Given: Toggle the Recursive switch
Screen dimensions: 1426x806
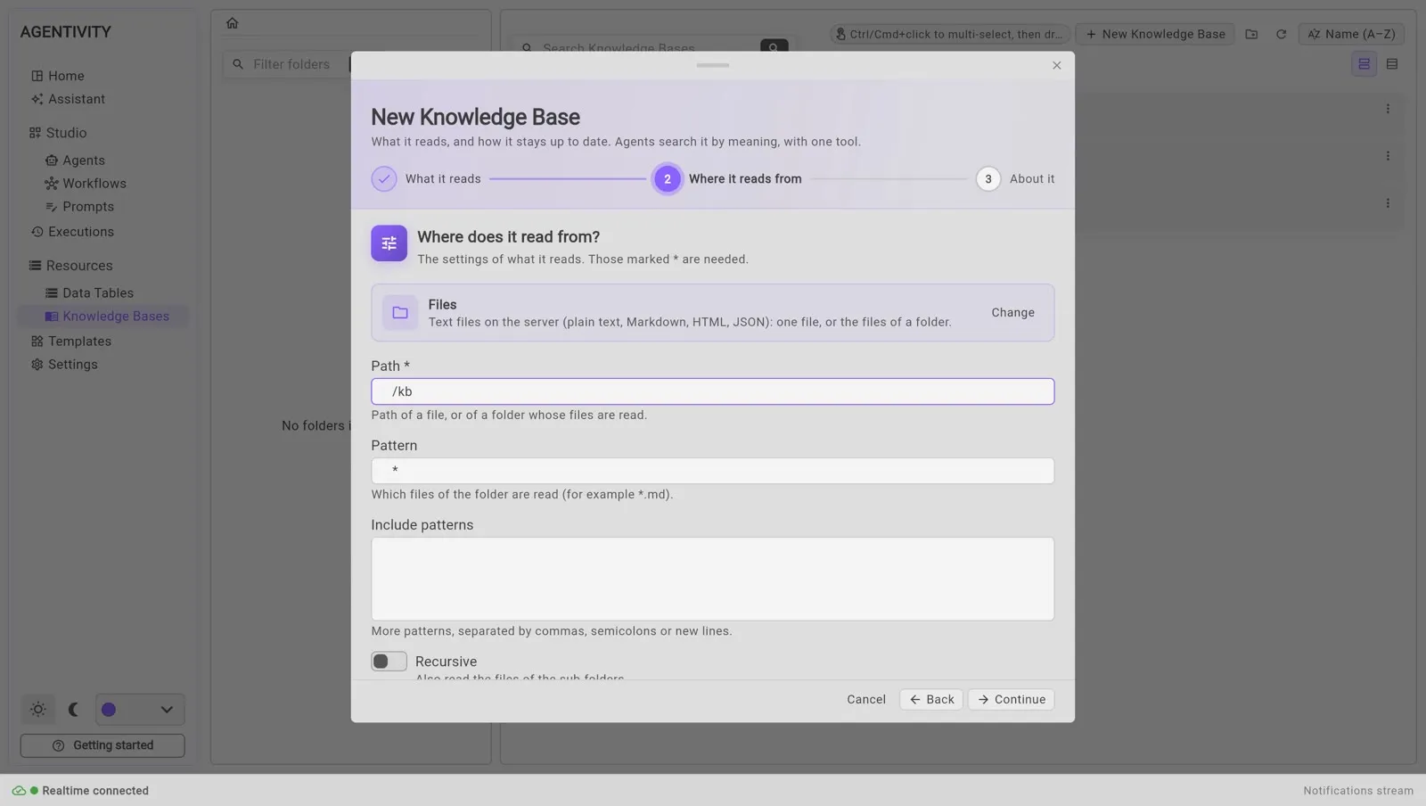Looking at the screenshot, I should click(389, 662).
